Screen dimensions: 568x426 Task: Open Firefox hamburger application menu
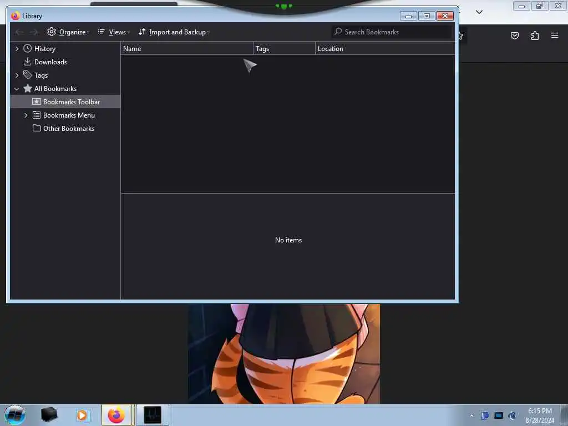[x=555, y=35]
